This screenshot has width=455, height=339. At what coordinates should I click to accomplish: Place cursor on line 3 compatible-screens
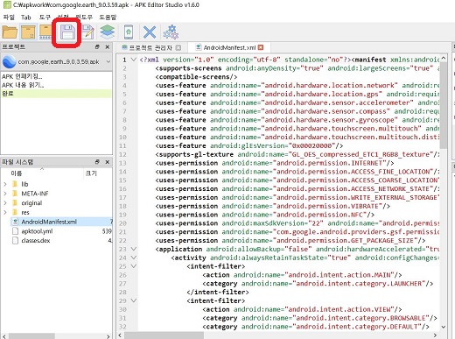196,77
